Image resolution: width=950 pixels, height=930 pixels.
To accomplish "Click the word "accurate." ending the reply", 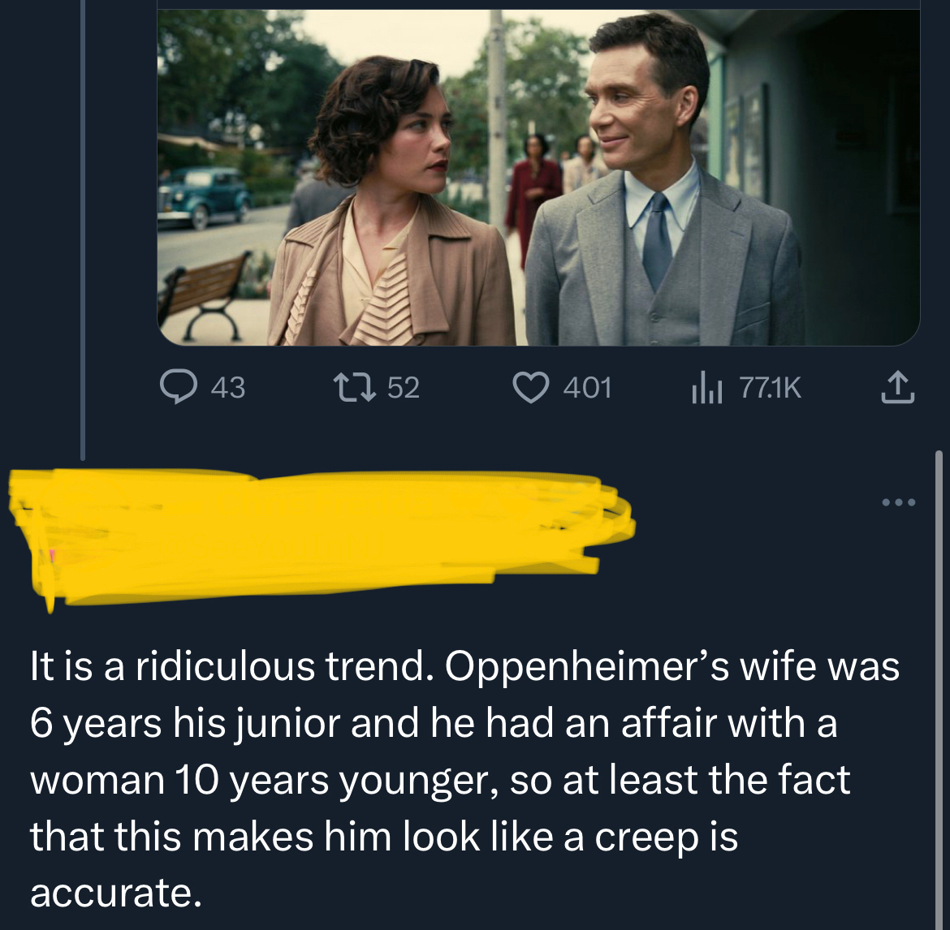I will (115, 893).
